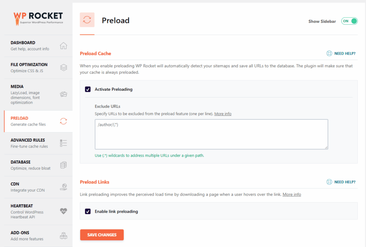Open More info link under Exclude URLs
Screen dimensions: 366x247
click(x=223, y=114)
